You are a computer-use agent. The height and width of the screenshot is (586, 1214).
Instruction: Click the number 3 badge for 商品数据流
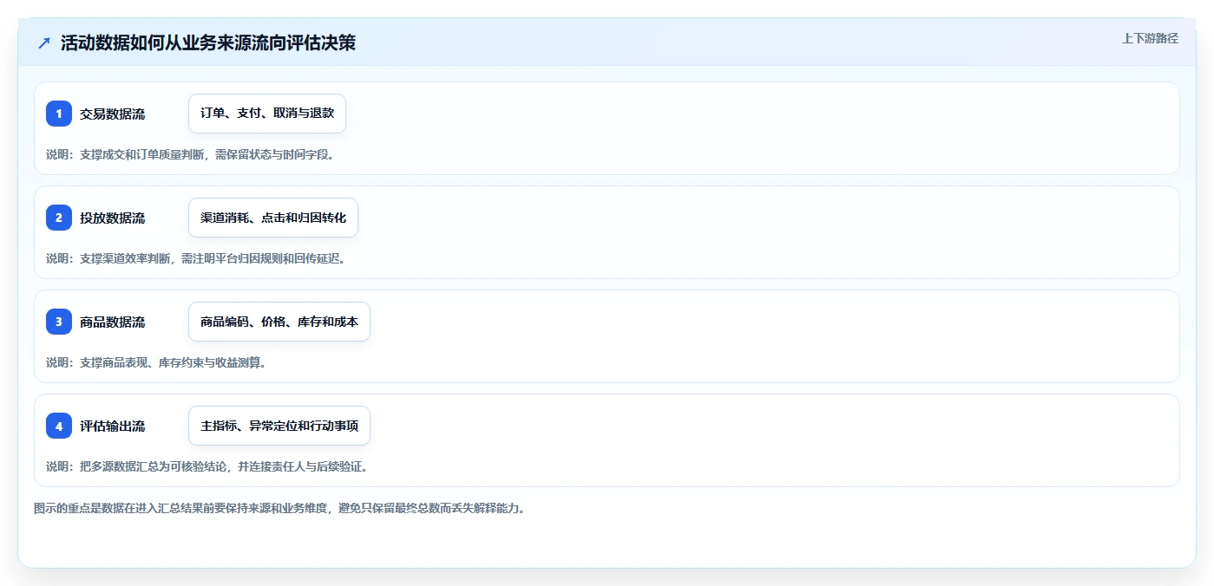point(59,322)
